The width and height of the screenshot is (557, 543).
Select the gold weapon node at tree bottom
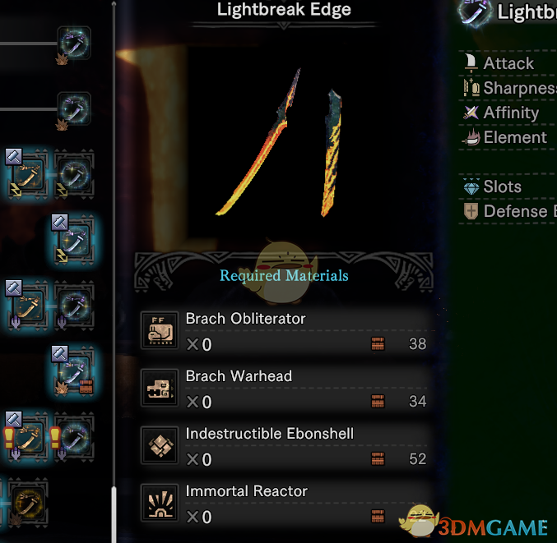click(28, 502)
